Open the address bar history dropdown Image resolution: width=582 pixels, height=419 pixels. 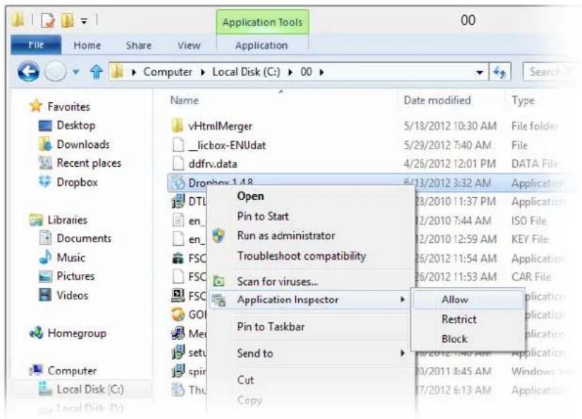click(x=480, y=73)
